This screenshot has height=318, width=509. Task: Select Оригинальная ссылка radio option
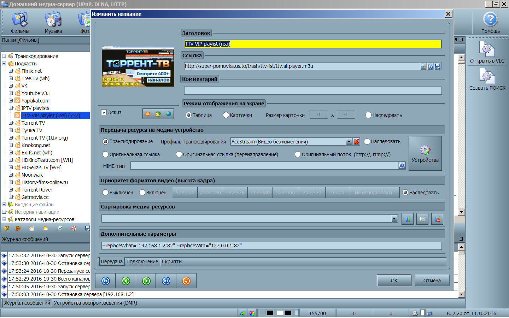[105, 154]
